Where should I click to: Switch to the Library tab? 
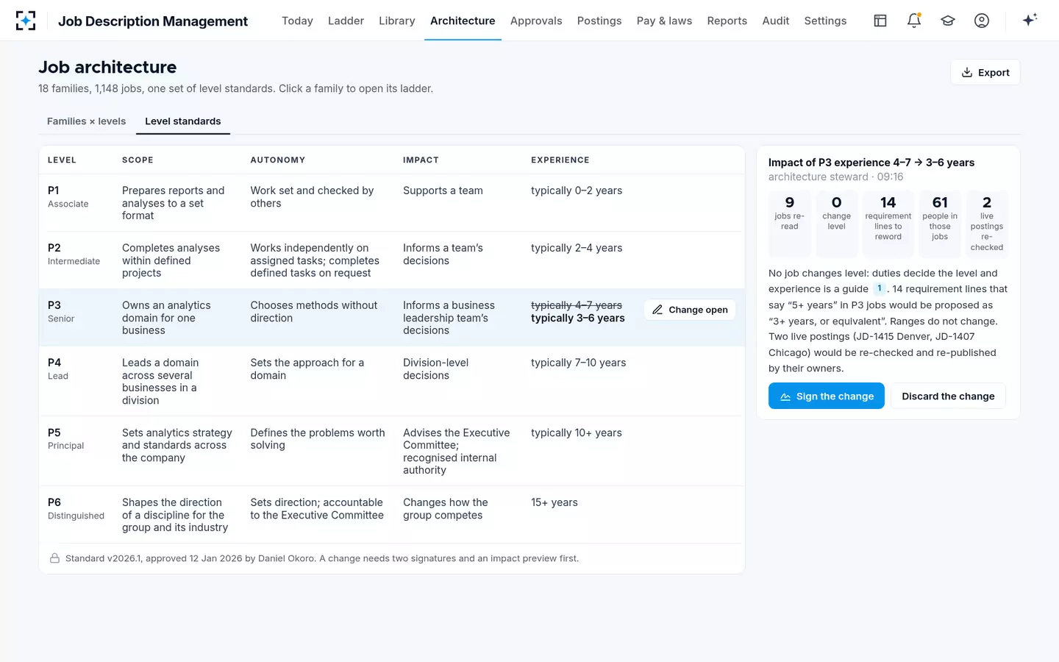pyautogui.click(x=397, y=21)
